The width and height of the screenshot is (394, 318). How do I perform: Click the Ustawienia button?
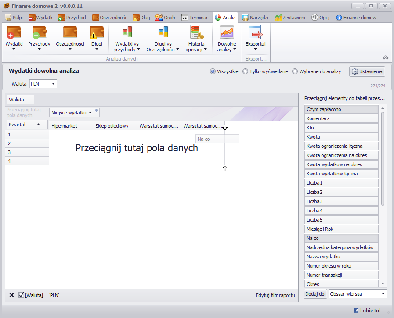tap(367, 71)
